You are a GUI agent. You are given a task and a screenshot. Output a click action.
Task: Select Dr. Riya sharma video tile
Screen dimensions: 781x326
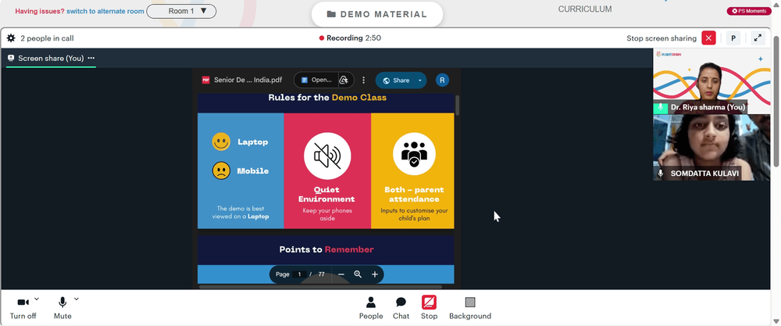click(711, 82)
